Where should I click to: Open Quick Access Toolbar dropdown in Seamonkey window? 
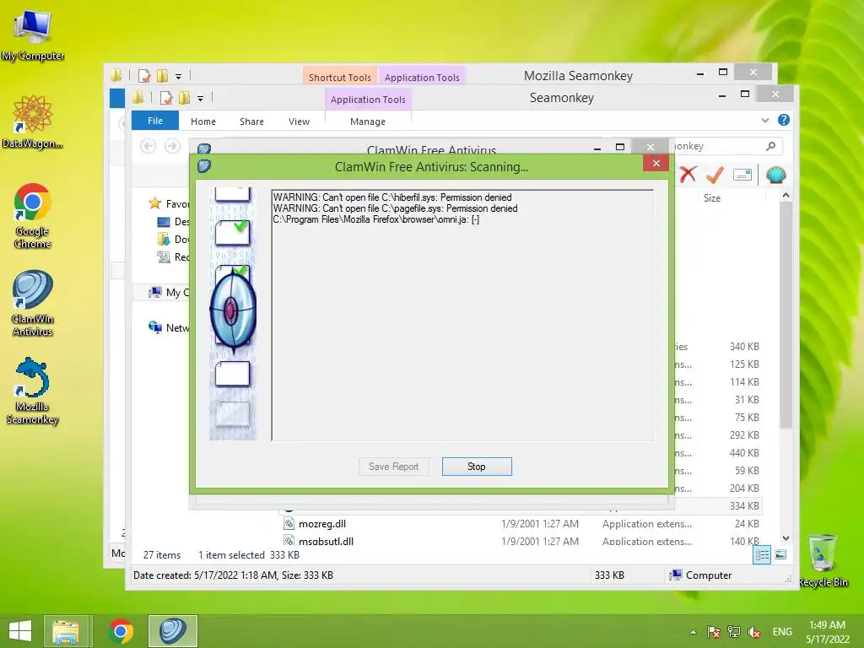tap(200, 98)
